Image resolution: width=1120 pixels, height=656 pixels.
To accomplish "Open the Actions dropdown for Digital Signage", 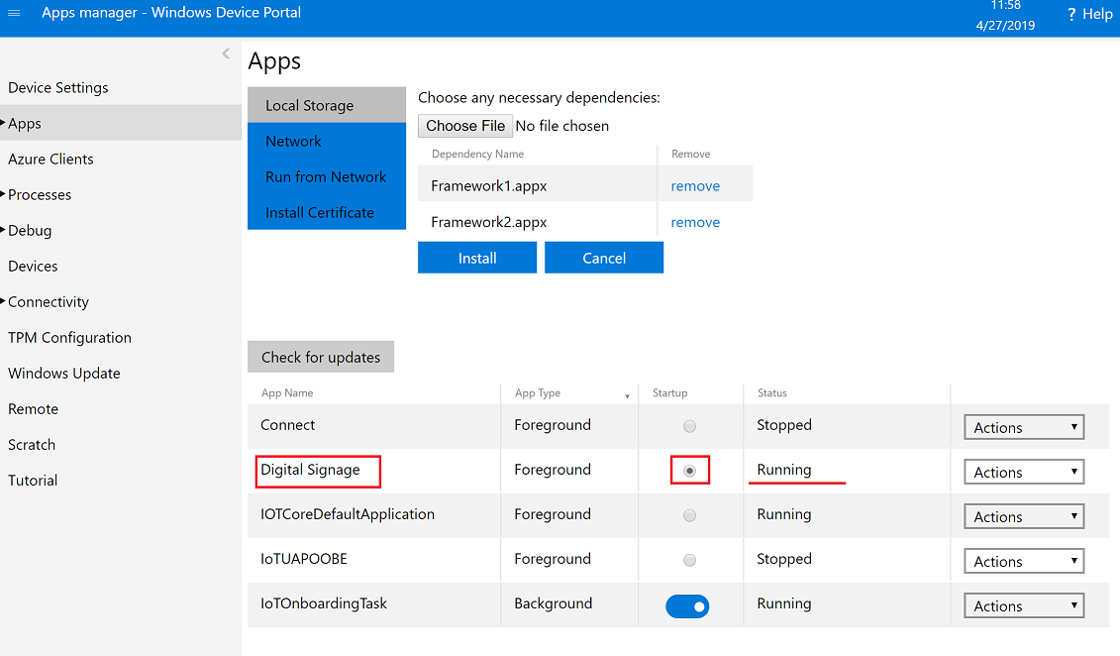I will click(x=1023, y=472).
